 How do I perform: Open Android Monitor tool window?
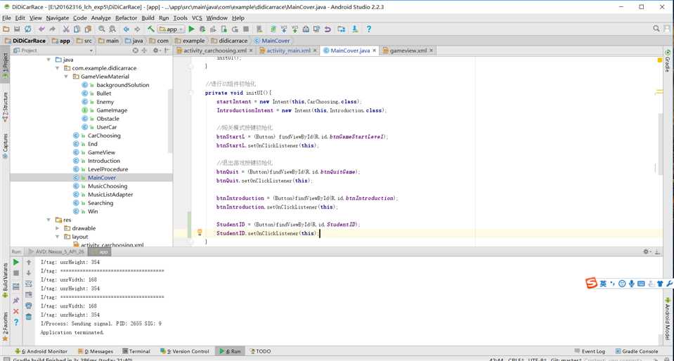coord(41,351)
